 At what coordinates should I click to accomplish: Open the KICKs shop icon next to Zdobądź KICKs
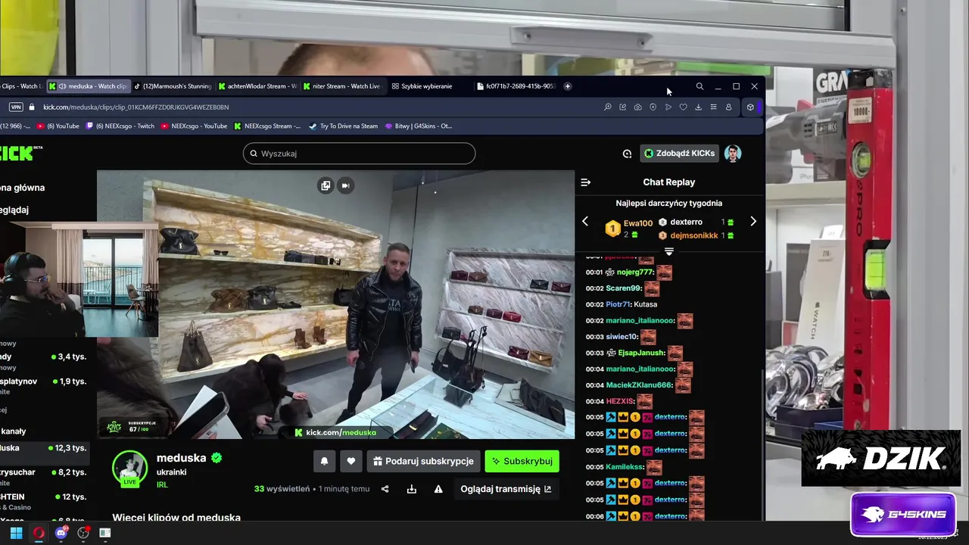(x=627, y=154)
